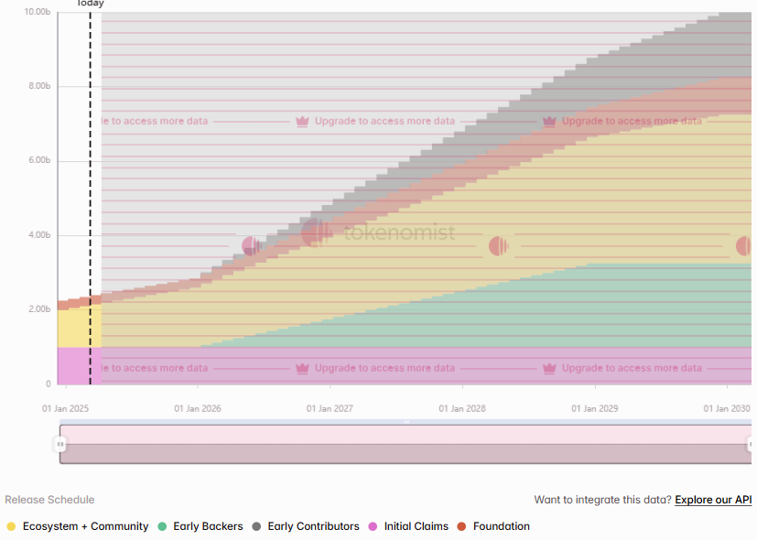Click the tokenomist watermark logo icon
This screenshot has width=757, height=540.
[317, 232]
